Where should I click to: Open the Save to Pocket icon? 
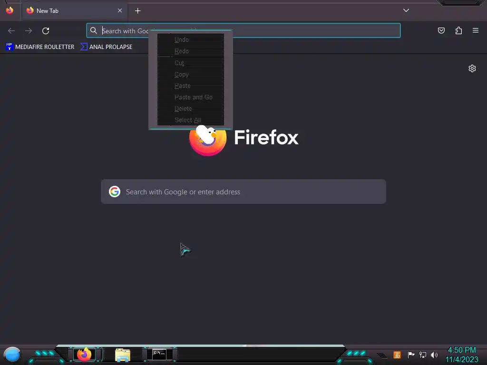point(441,30)
